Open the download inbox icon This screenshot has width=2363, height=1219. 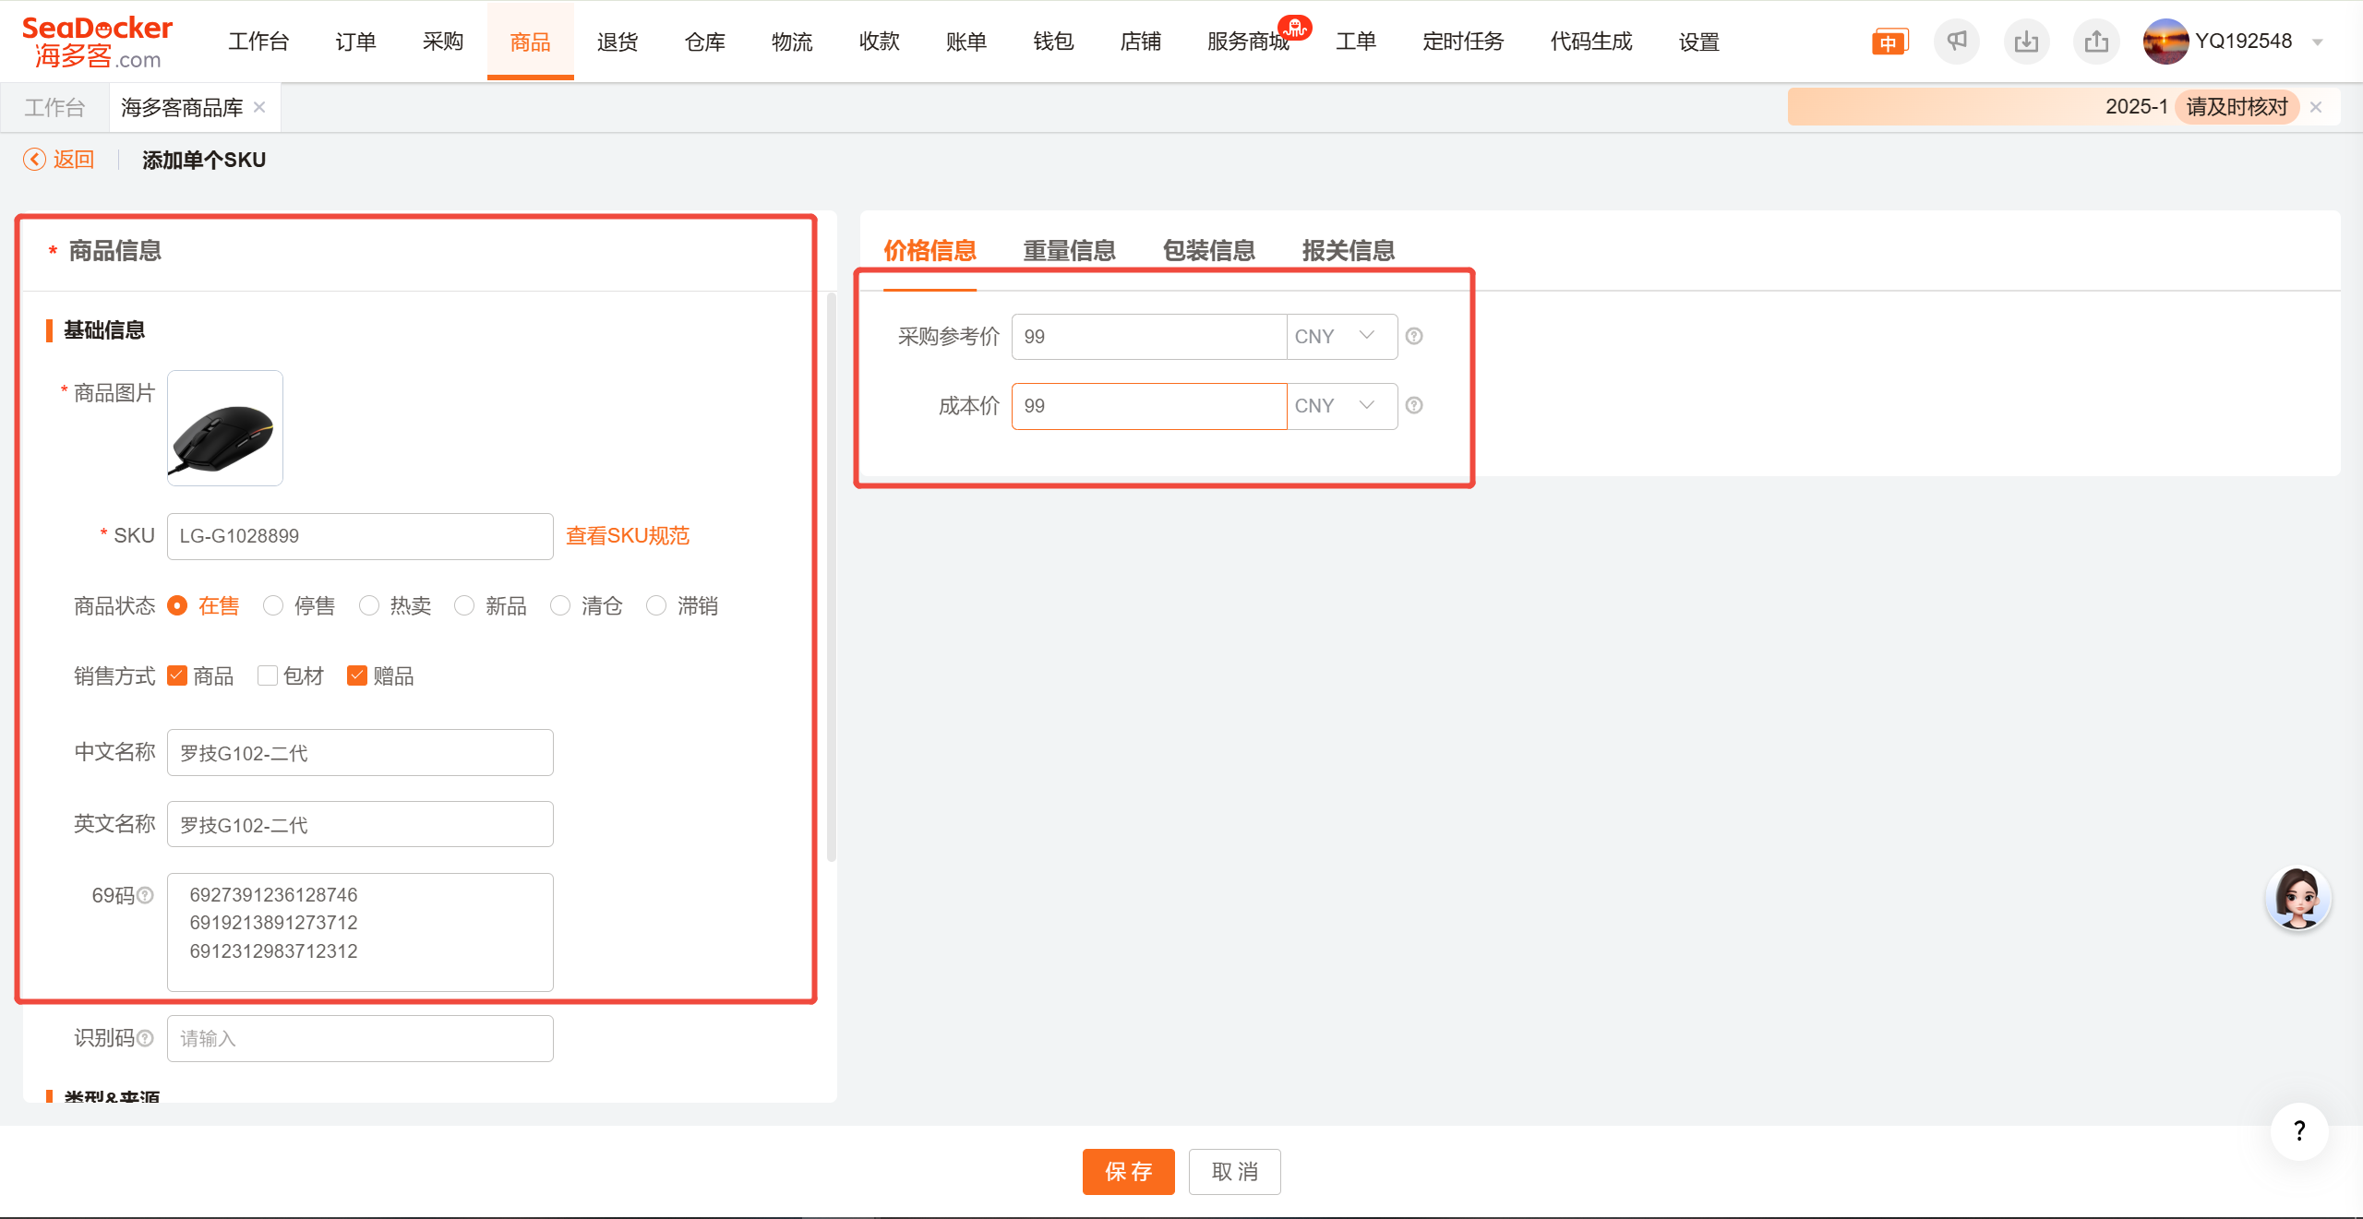tap(2026, 42)
